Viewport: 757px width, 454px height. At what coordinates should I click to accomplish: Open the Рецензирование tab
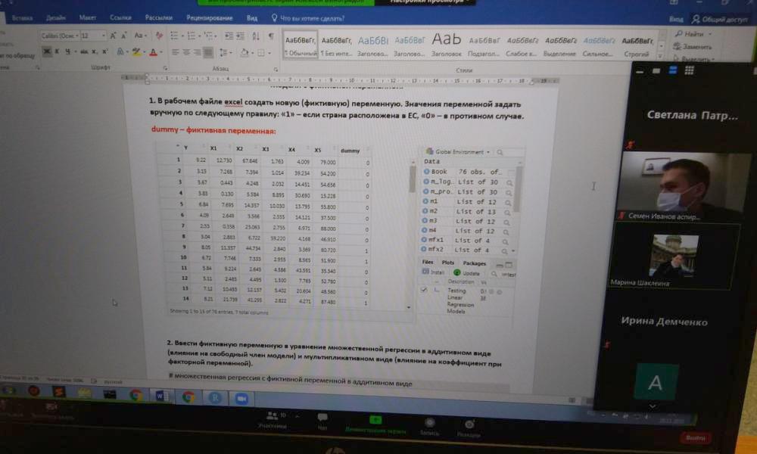pyautogui.click(x=210, y=18)
